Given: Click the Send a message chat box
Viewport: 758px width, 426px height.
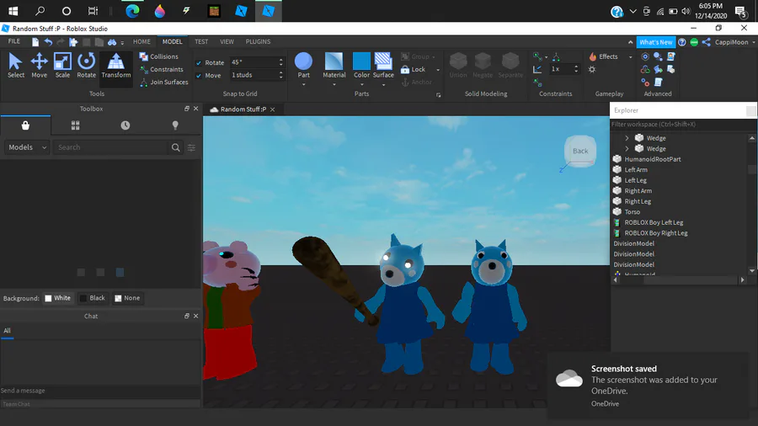Looking at the screenshot, I should (100, 391).
